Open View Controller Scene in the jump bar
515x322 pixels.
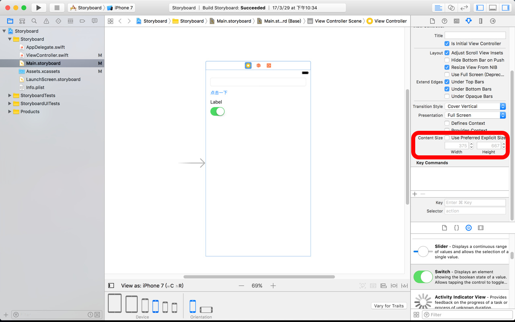click(x=334, y=21)
